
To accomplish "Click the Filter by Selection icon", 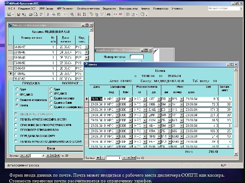I will (x=92, y=15).
